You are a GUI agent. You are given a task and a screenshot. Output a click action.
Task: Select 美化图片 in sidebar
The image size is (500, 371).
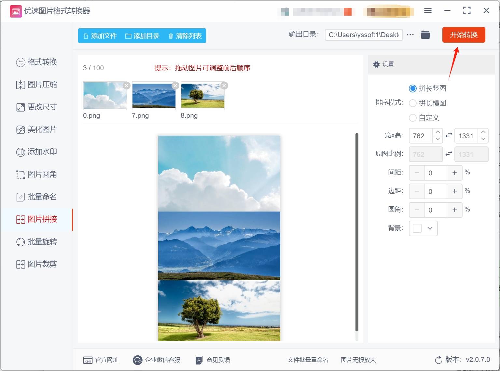(x=36, y=130)
